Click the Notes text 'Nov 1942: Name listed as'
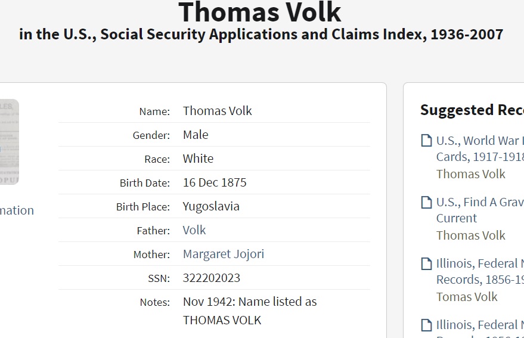This screenshot has height=338, width=524. [250, 302]
